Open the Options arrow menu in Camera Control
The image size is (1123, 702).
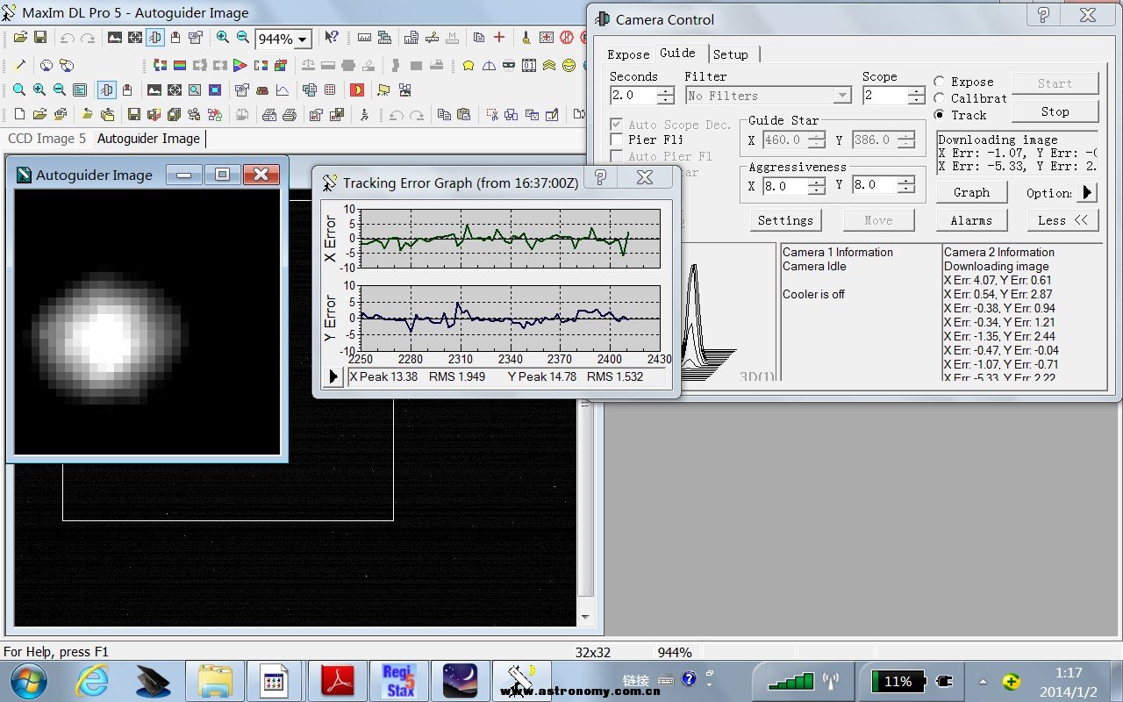(x=1087, y=192)
